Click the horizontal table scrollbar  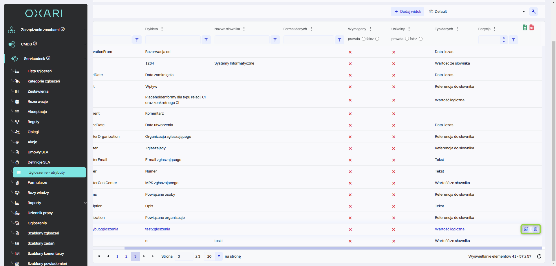(333, 248)
